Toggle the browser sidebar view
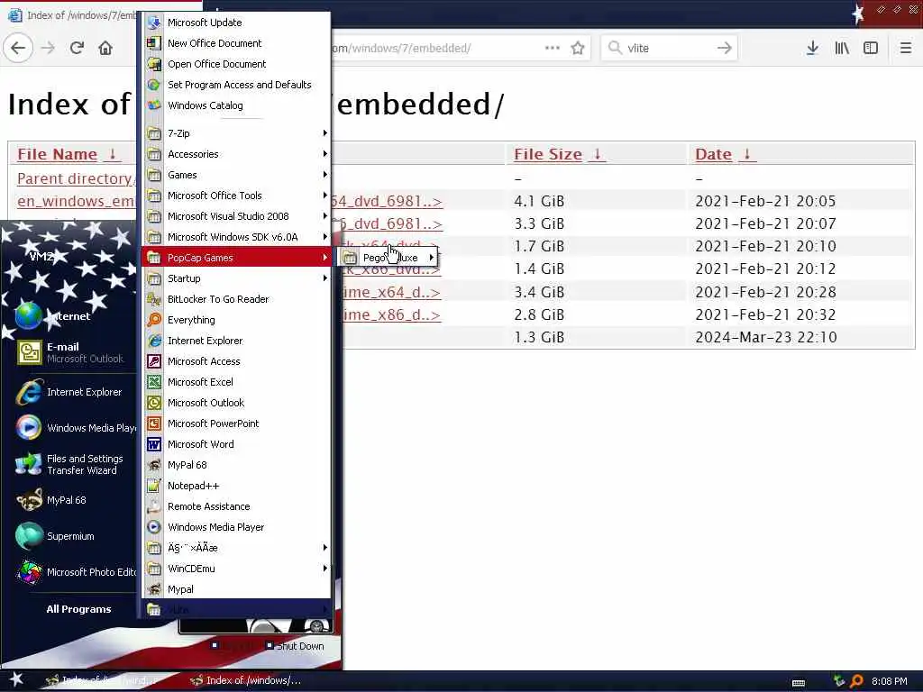This screenshot has width=923, height=692. pos(871,48)
